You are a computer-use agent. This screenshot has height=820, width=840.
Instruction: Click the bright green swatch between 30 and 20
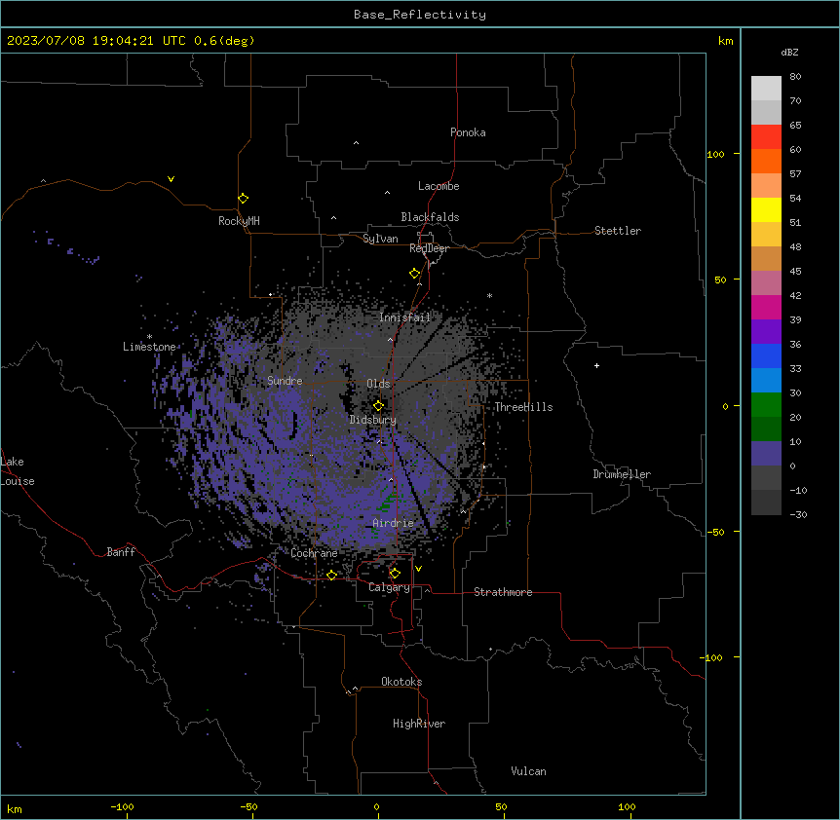(x=766, y=405)
